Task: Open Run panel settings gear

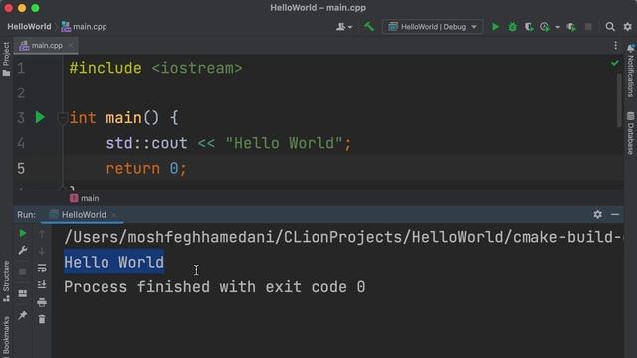Action: pos(597,215)
